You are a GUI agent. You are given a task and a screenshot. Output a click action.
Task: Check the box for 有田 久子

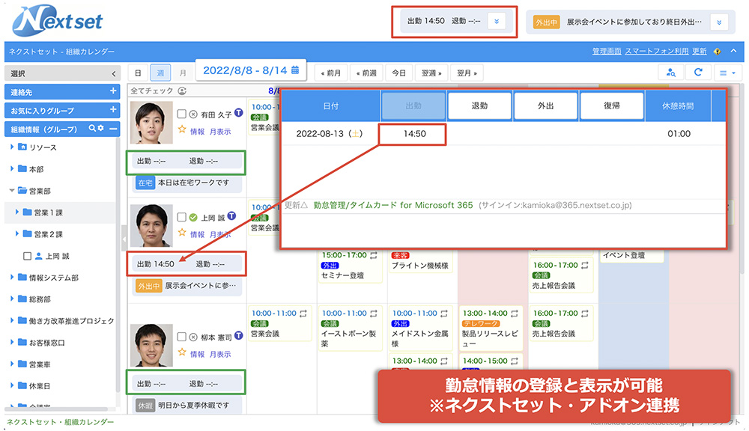click(181, 114)
